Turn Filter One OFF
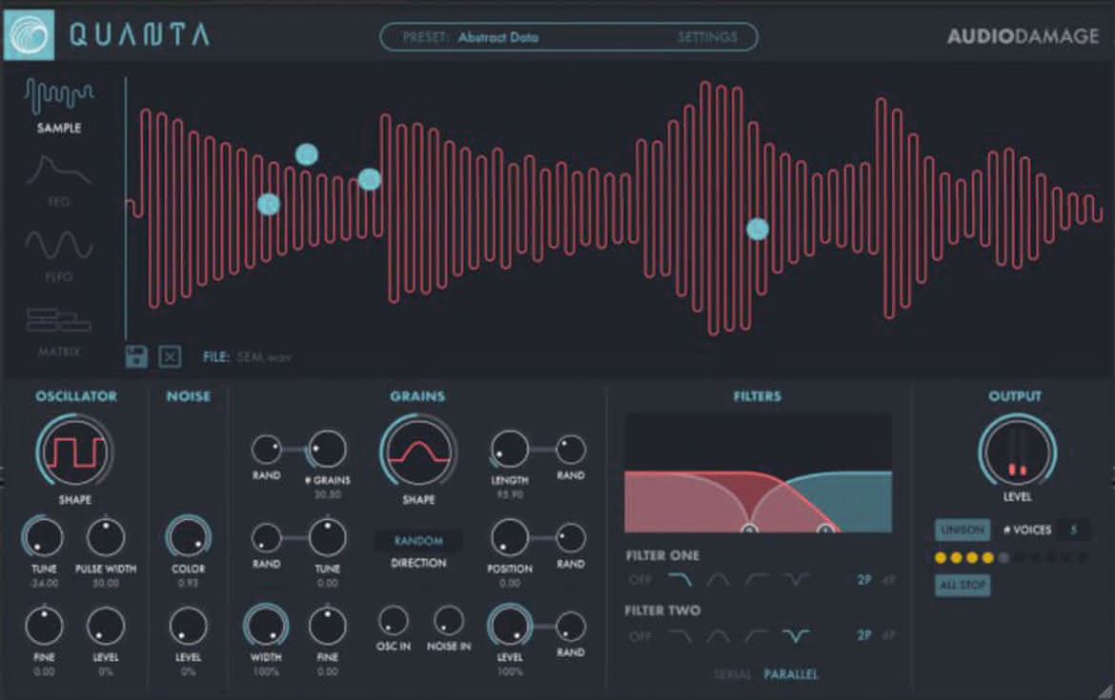This screenshot has width=1115, height=700. 640,580
